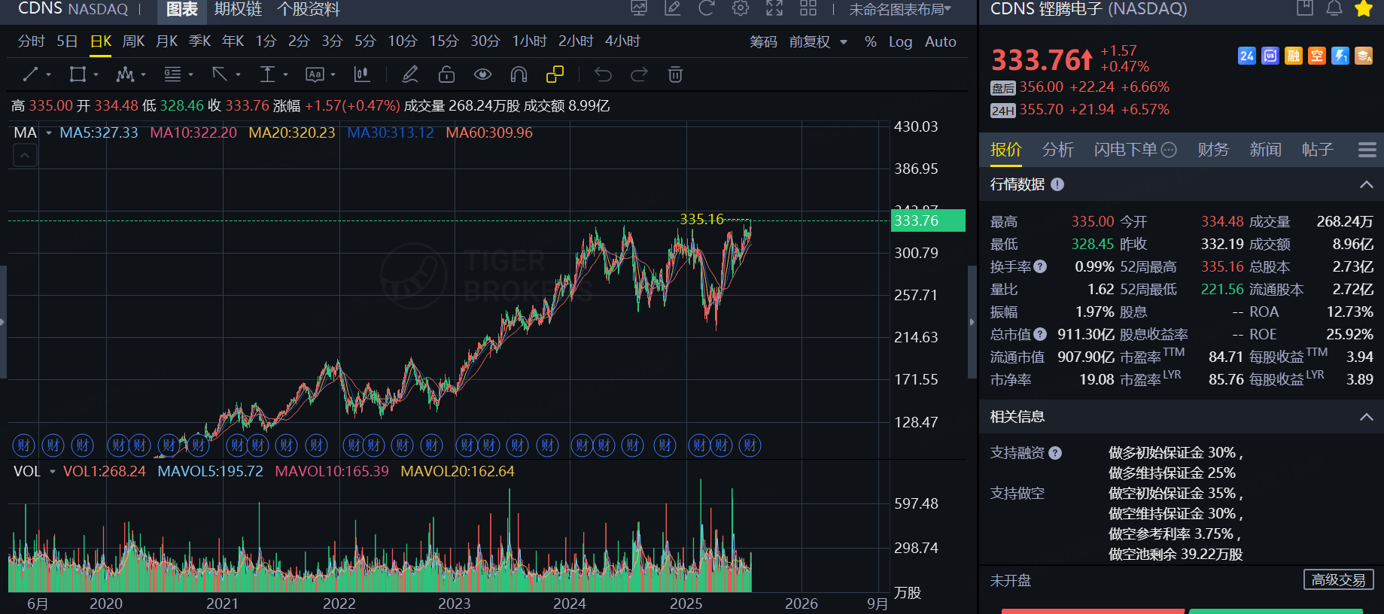This screenshot has height=614, width=1384.
Task: Switch chart to 15分 period
Action: pos(444,41)
